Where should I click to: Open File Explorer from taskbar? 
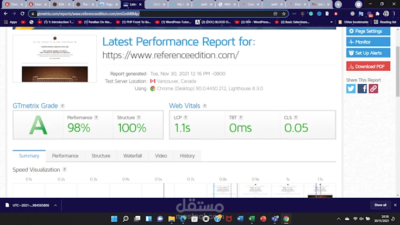171,218
